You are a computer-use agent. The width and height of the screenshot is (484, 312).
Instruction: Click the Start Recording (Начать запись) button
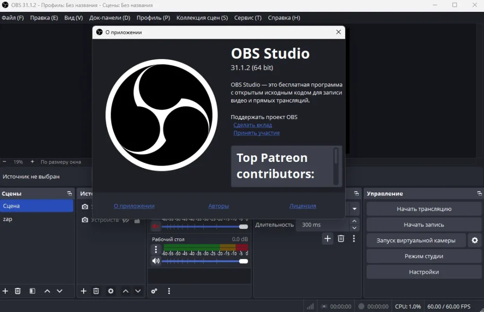423,225
